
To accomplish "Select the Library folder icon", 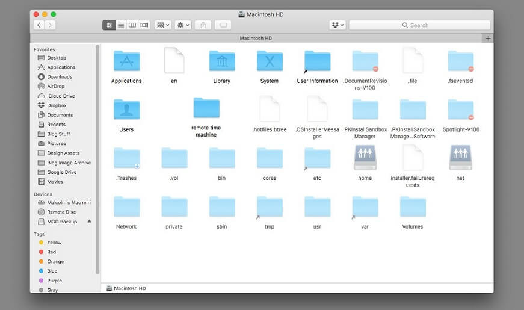I will click(x=221, y=62).
